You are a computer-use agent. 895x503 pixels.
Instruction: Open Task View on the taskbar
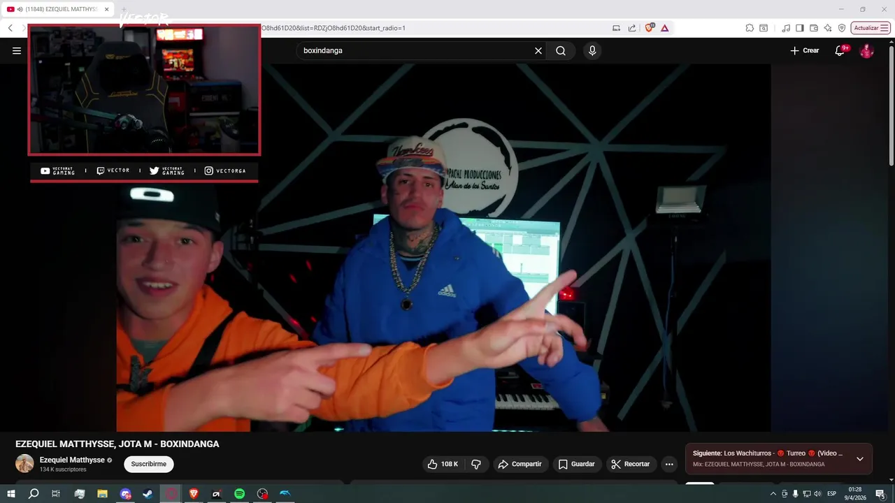click(x=56, y=494)
